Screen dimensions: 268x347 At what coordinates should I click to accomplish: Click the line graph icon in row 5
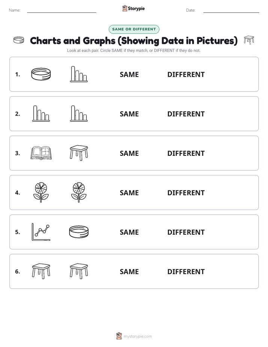pyautogui.click(x=41, y=232)
